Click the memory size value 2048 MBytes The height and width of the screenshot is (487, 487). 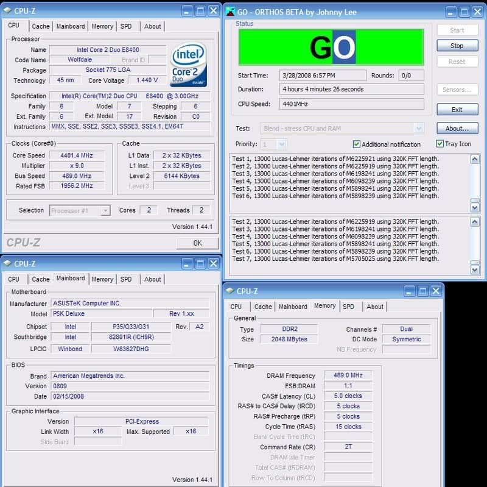290,339
